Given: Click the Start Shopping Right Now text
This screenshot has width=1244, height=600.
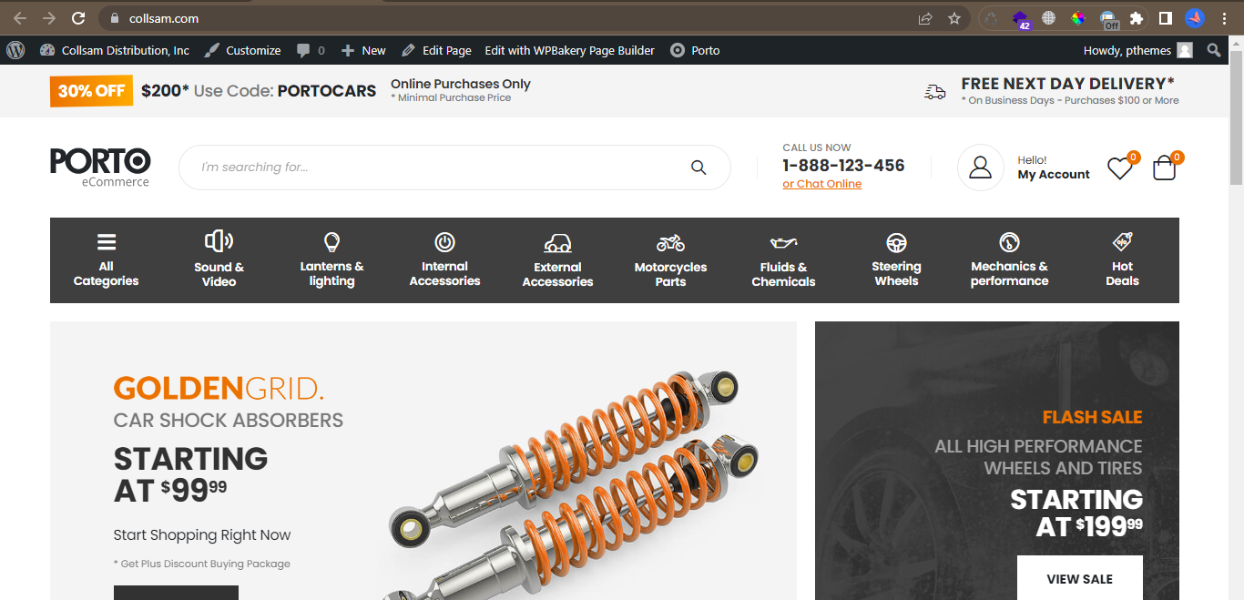Looking at the screenshot, I should [202, 535].
